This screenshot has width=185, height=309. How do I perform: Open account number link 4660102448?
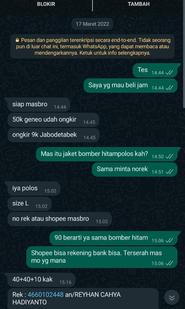(45, 295)
